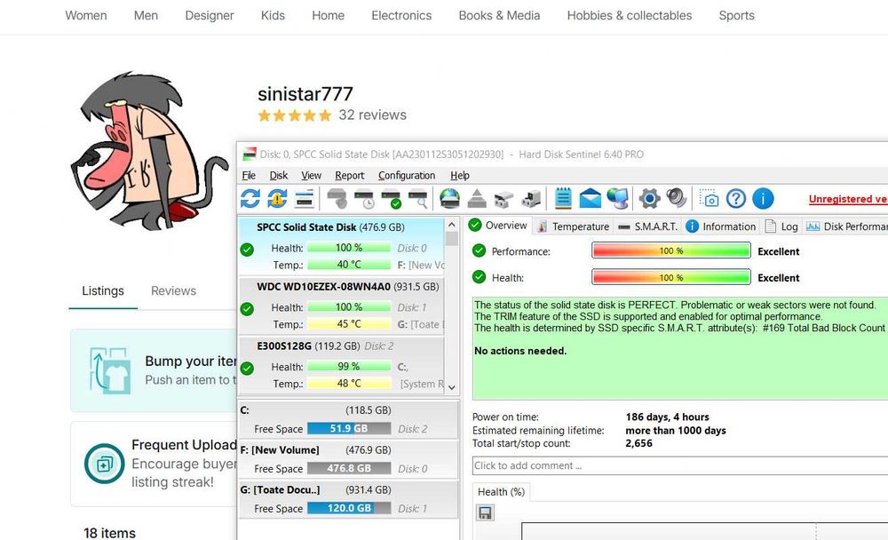Click the Performance 100 % gradient bar
The image size is (888, 540).
click(x=671, y=250)
